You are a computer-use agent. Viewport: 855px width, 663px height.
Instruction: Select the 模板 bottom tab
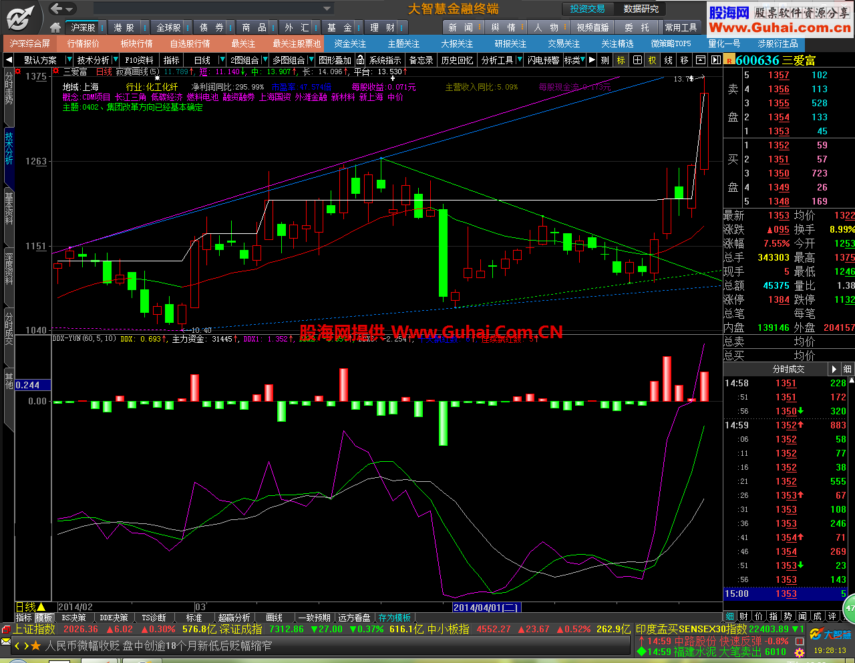43,618
